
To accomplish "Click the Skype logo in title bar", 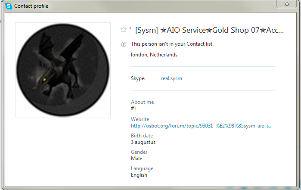I will [x=9, y=6].
